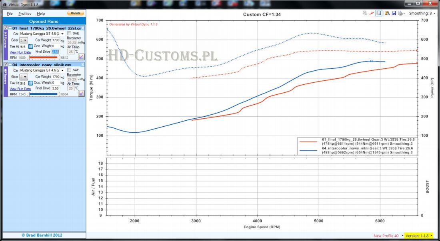The width and height of the screenshot is (440, 241).
Task: Click graph icon of 04_intercooler run
Action: coord(81,93)
